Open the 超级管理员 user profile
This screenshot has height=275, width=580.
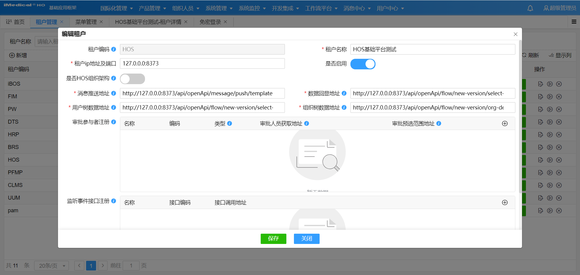(560, 8)
